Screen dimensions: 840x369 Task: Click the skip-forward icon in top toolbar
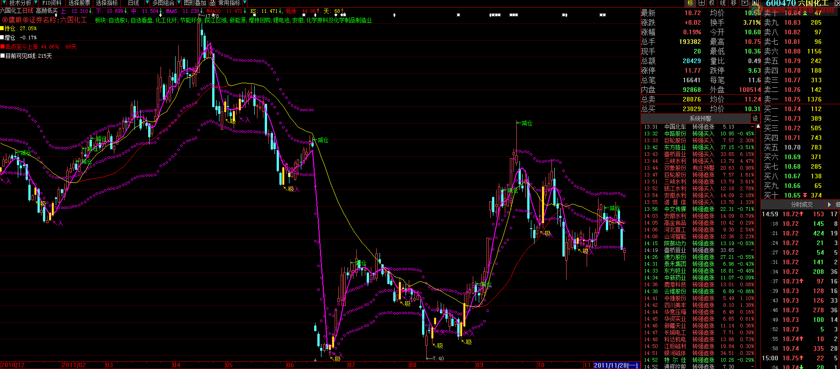(755, 3)
